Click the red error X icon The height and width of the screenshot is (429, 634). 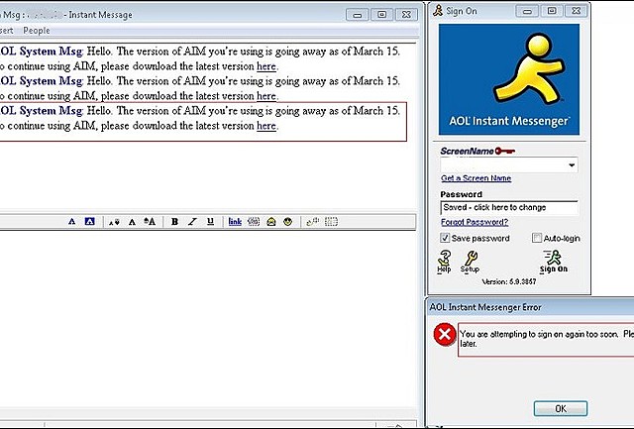pyautogui.click(x=445, y=335)
